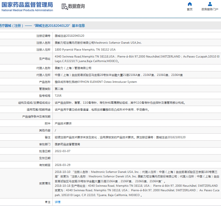Click the 注册证编号 row label

tap(43, 36)
